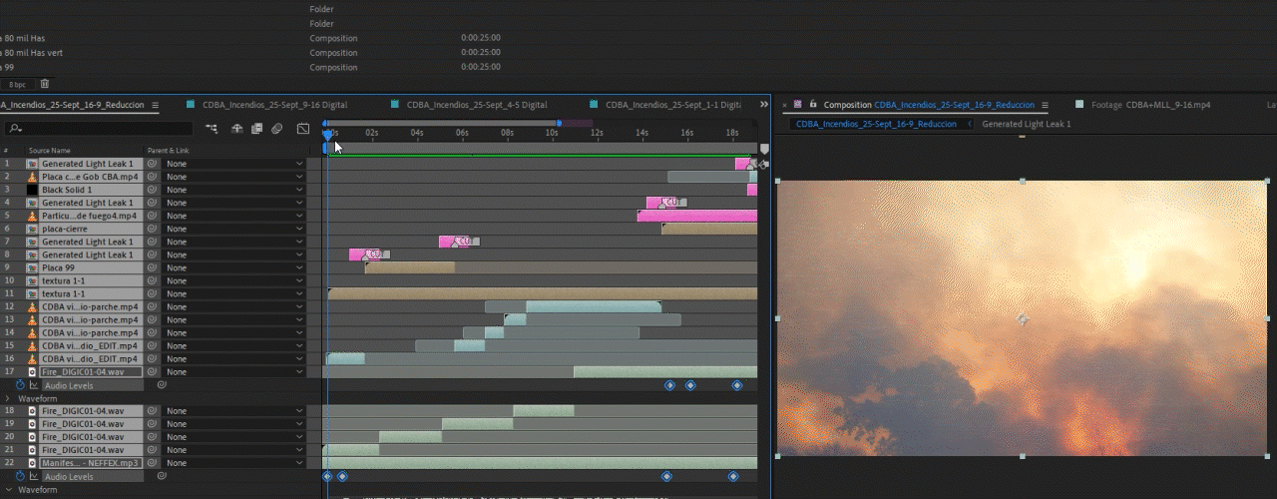This screenshot has height=499, width=1277.
Task: Click the Parent & Link column header
Action: coord(168,151)
